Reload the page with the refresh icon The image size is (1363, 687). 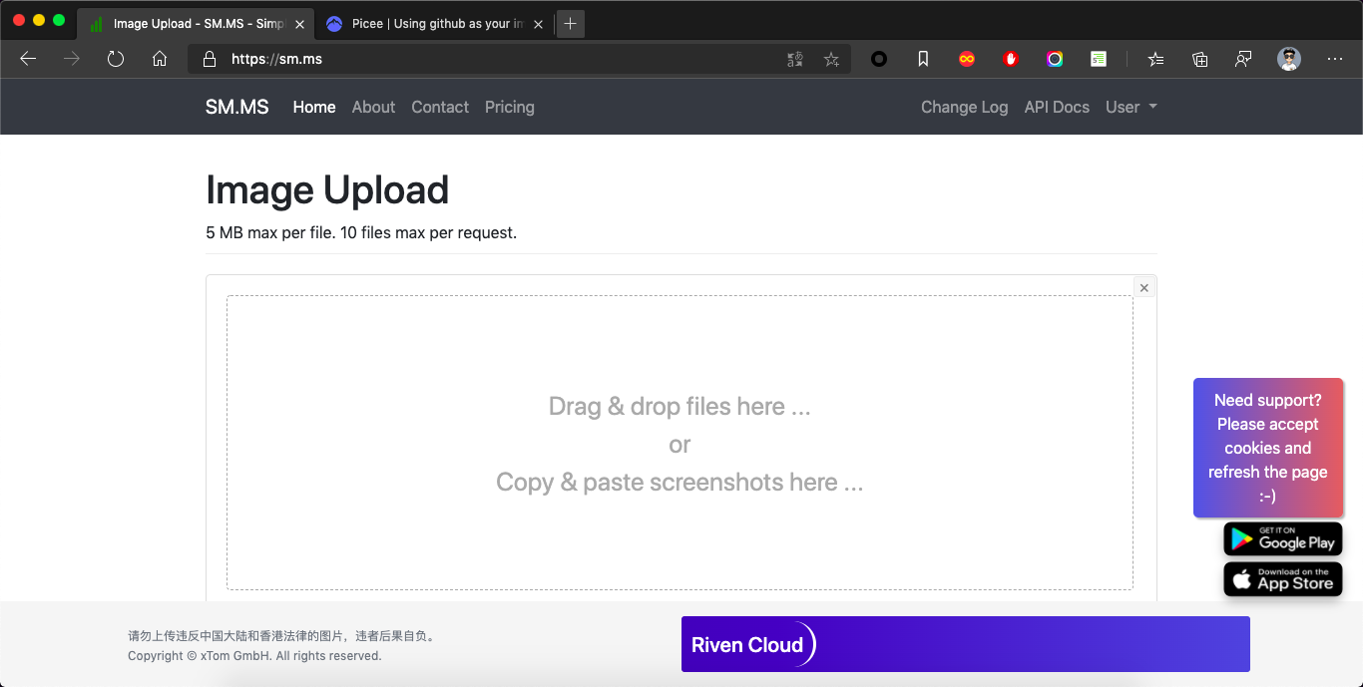116,59
